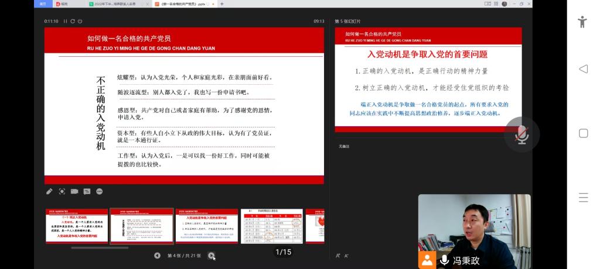Click the thumbnail strip horizontal scrollbar
Image resolution: width=600 pixels, height=269 pixels.
[100, 247]
